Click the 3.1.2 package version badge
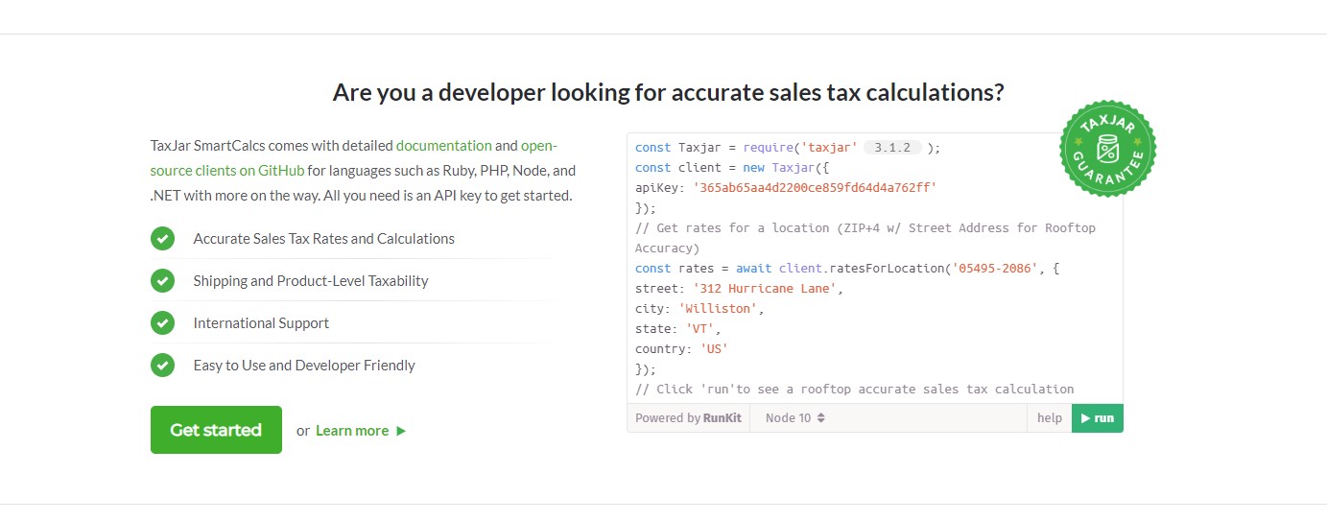 click(x=892, y=148)
